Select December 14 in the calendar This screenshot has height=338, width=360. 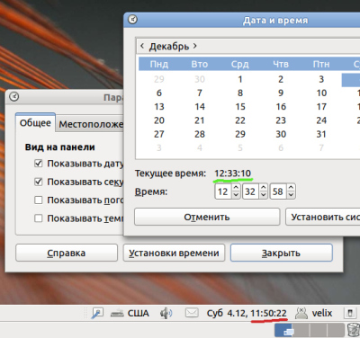coord(200,107)
